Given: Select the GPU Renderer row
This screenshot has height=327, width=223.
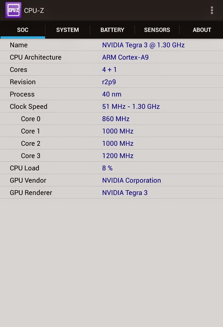Looking at the screenshot, I should coord(111,192).
